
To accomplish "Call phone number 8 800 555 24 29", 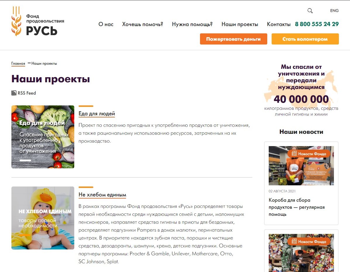I will point(317,24).
